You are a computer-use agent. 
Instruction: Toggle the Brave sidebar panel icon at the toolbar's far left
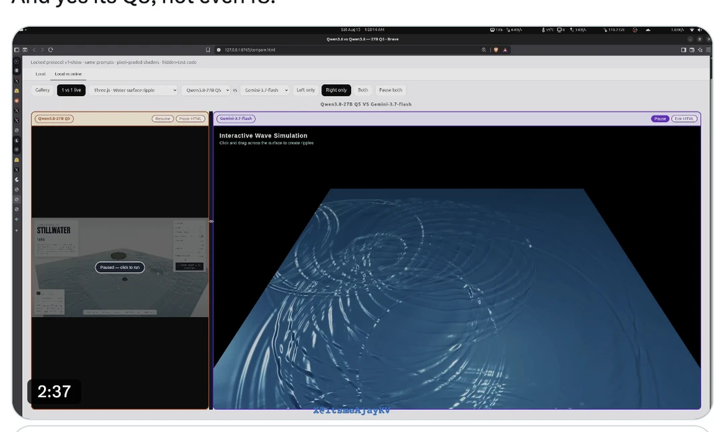point(17,49)
